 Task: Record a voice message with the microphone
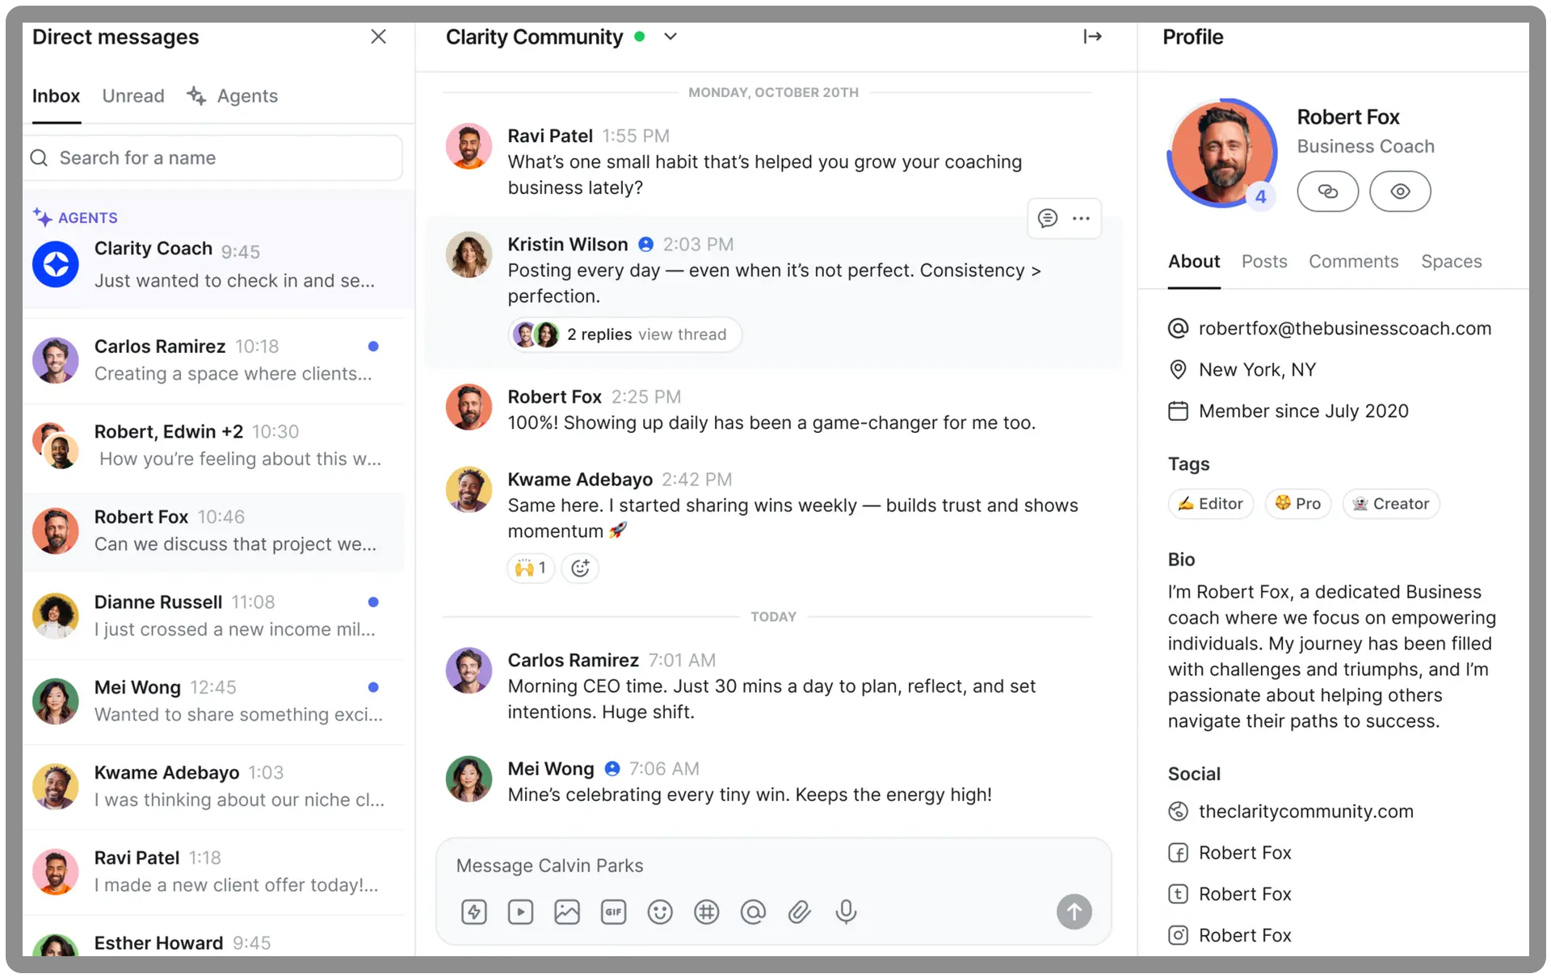pyautogui.click(x=846, y=912)
